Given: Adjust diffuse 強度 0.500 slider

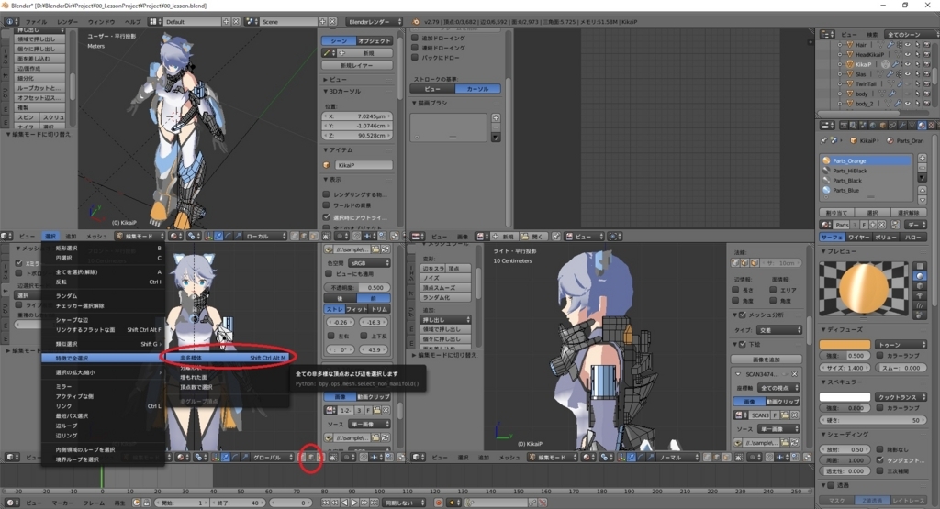Looking at the screenshot, I should (845, 356).
